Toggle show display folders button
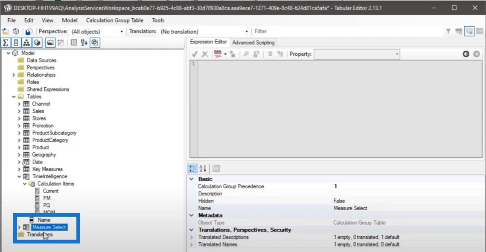This screenshot has height=252, width=486. [50, 43]
